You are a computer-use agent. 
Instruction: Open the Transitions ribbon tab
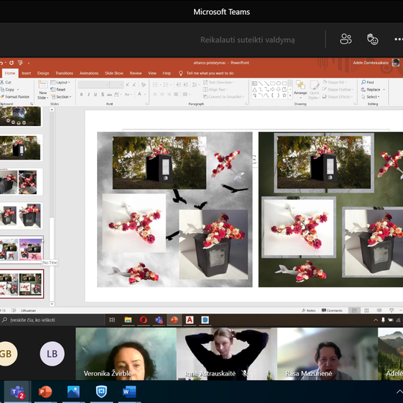(64, 73)
